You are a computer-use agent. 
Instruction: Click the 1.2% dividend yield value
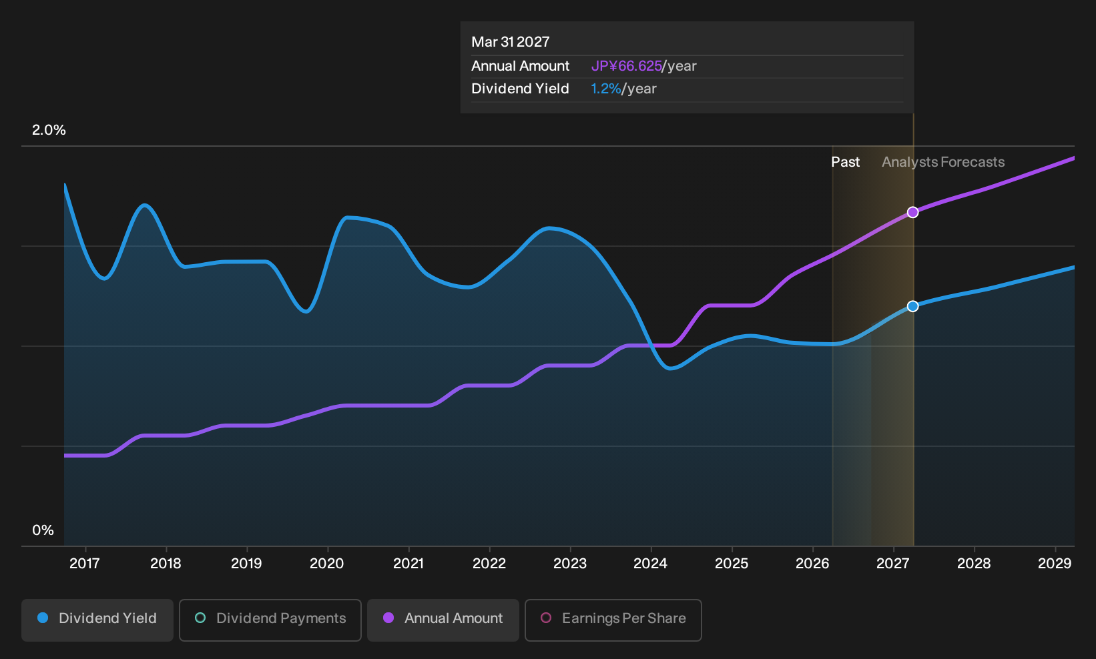coord(606,89)
